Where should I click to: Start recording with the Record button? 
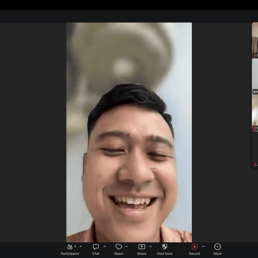[x=194, y=247]
